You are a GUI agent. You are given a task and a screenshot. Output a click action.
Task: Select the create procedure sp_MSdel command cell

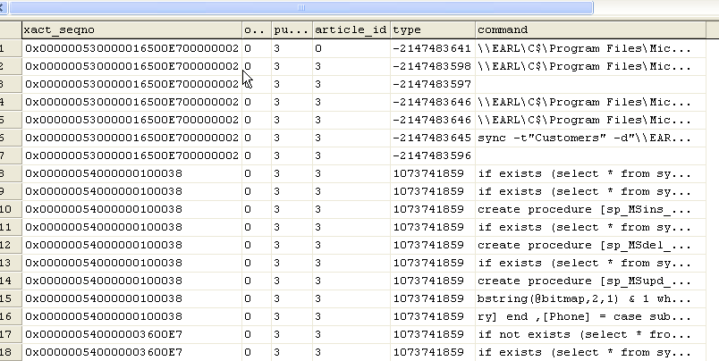tap(585, 245)
